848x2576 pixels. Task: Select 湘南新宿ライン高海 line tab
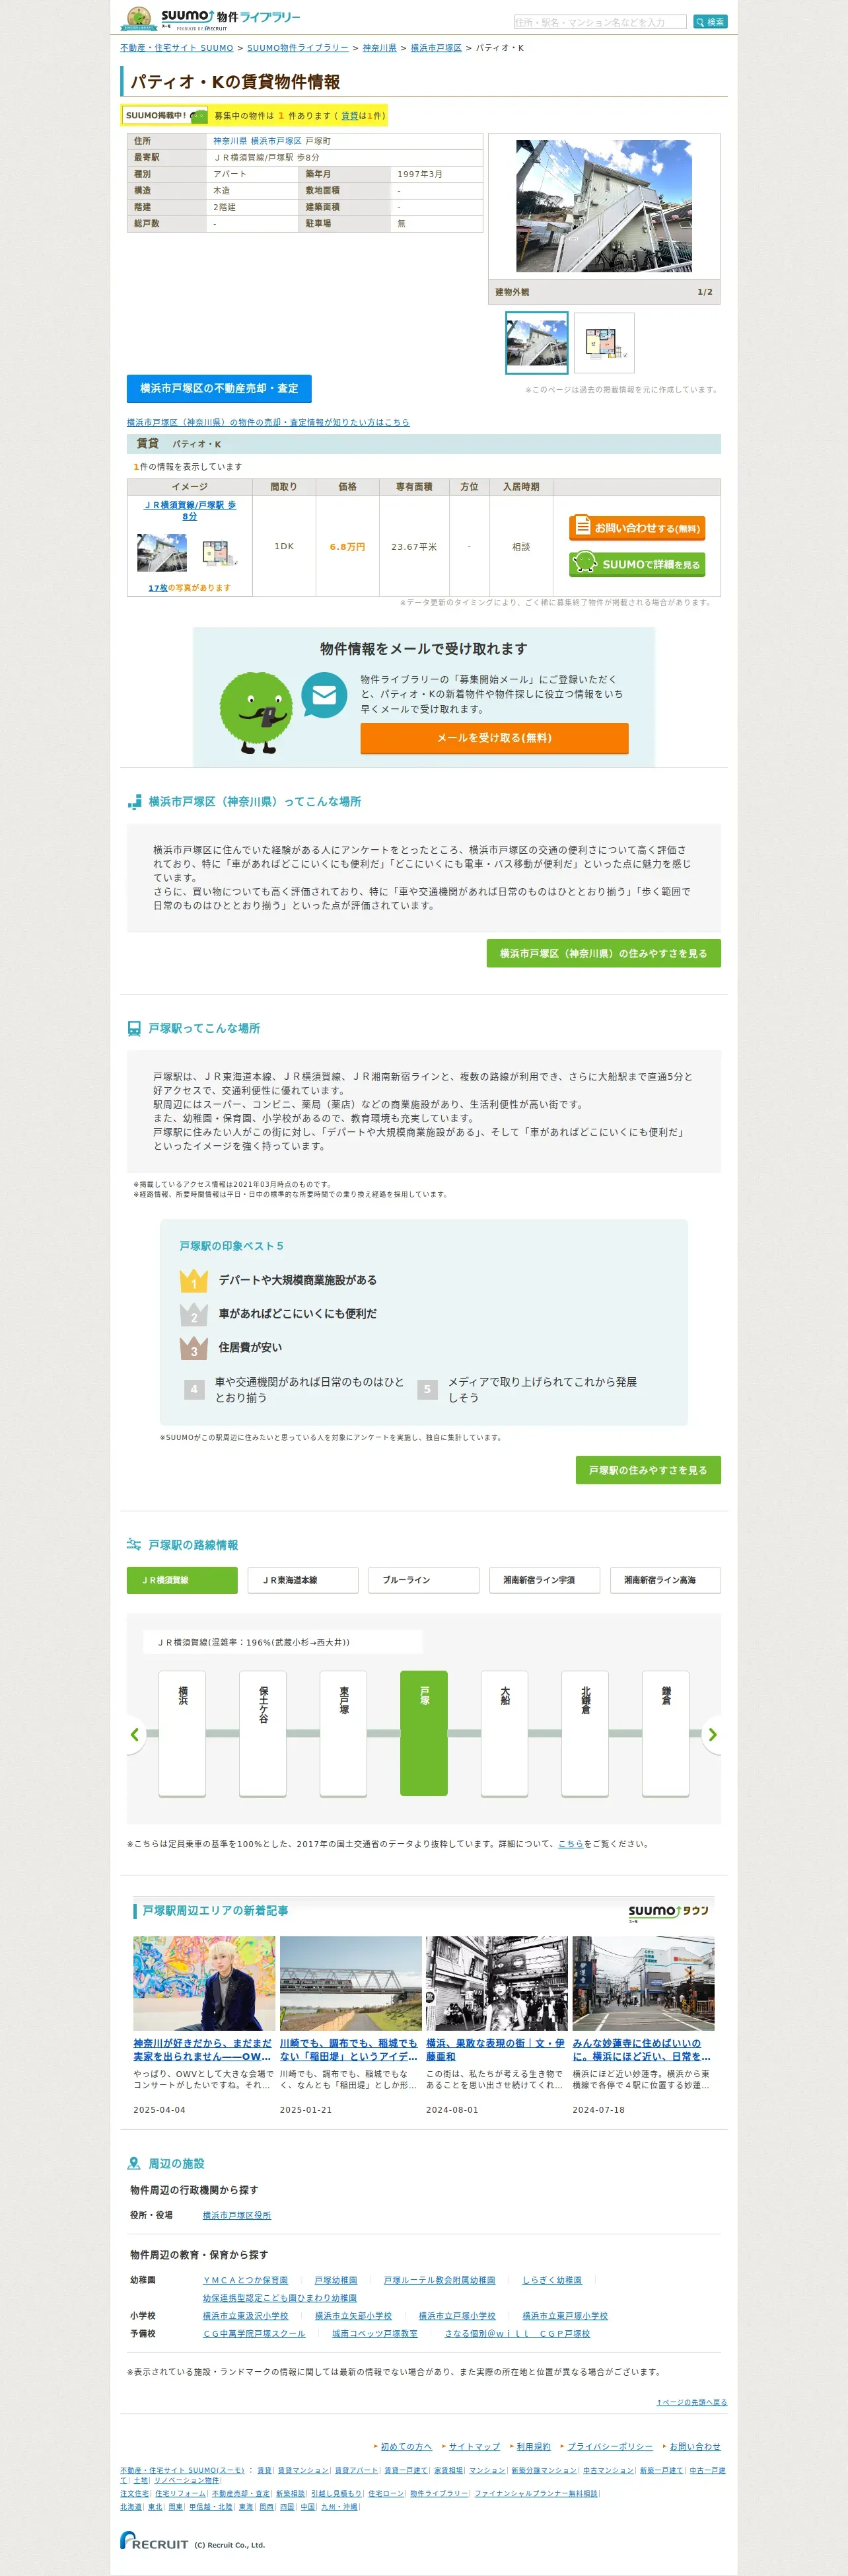coord(665,1580)
